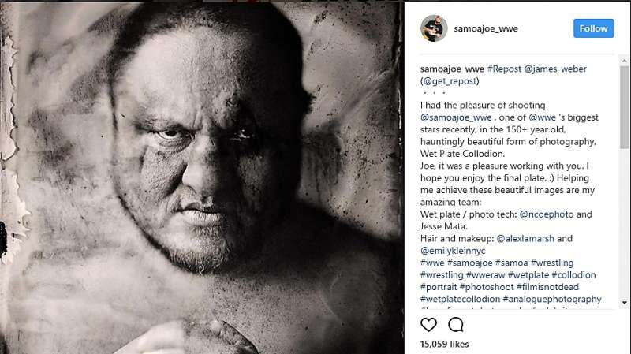
Task: Visit the @get_repost mention link
Action: click(x=450, y=80)
